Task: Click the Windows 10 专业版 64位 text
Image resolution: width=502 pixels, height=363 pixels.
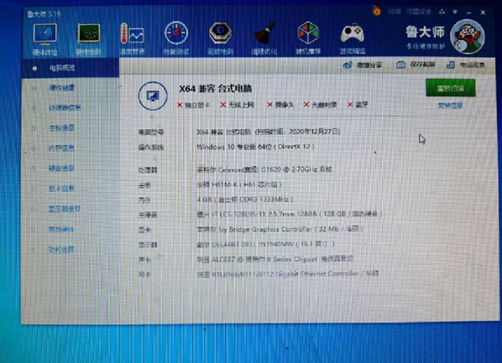Action: click(x=234, y=147)
